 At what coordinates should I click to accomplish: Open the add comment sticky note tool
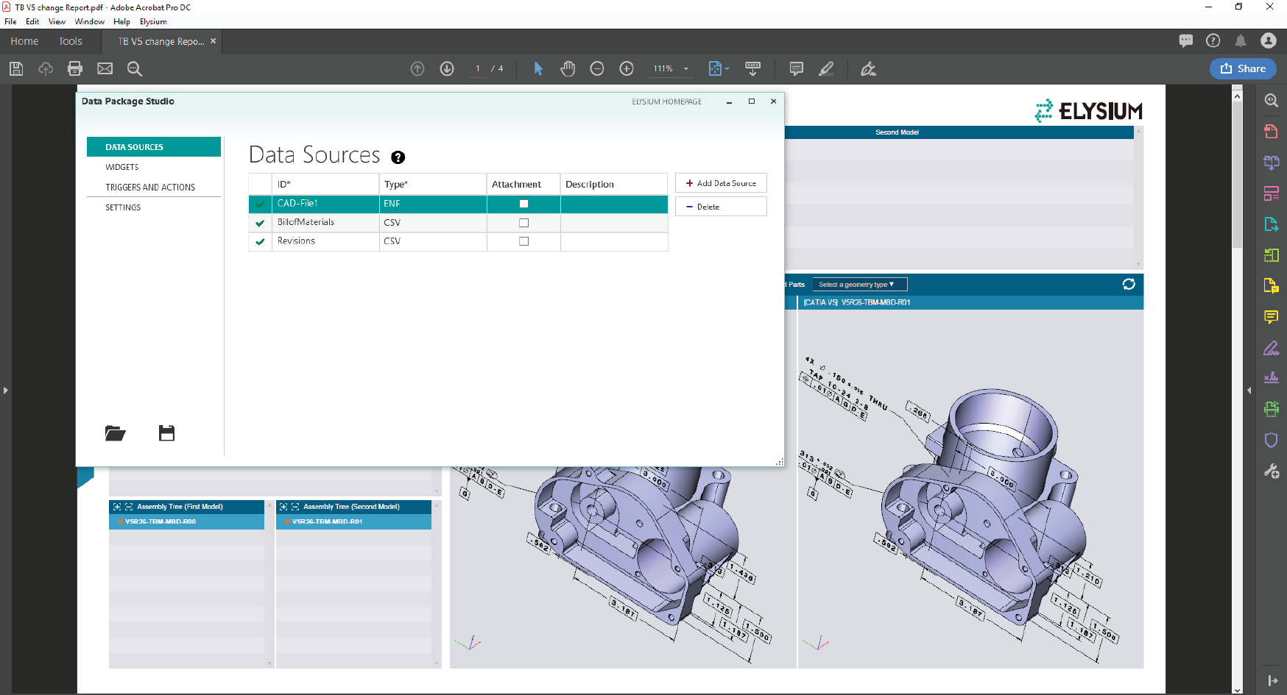[x=796, y=68]
